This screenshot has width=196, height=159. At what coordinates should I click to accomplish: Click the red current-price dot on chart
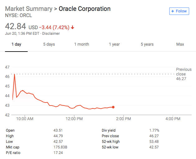[113, 107]
